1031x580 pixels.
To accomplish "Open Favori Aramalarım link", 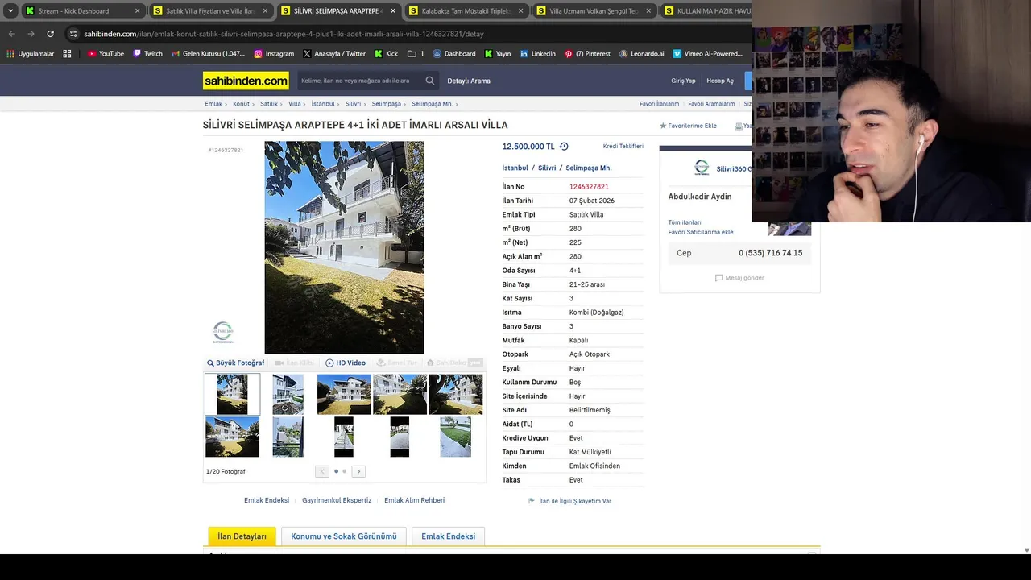I will [711, 104].
